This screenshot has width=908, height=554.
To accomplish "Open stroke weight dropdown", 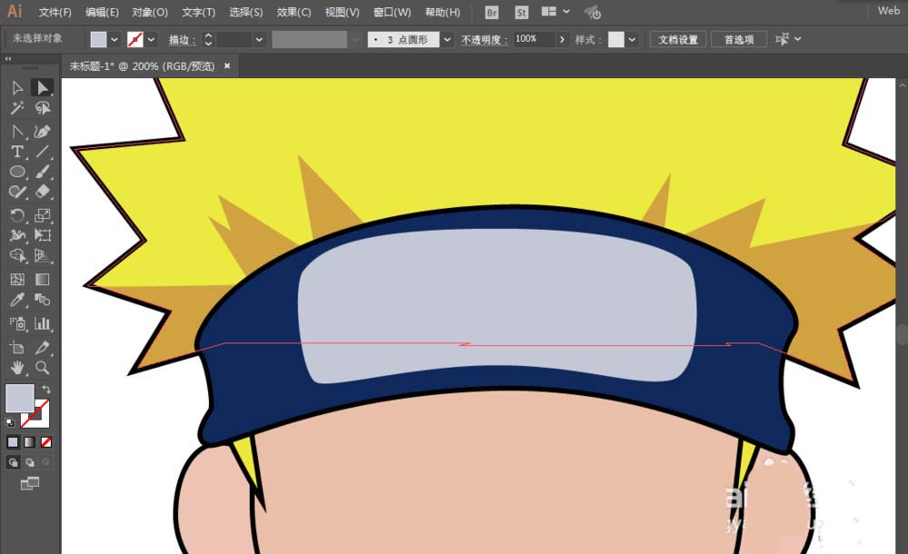I will (259, 39).
